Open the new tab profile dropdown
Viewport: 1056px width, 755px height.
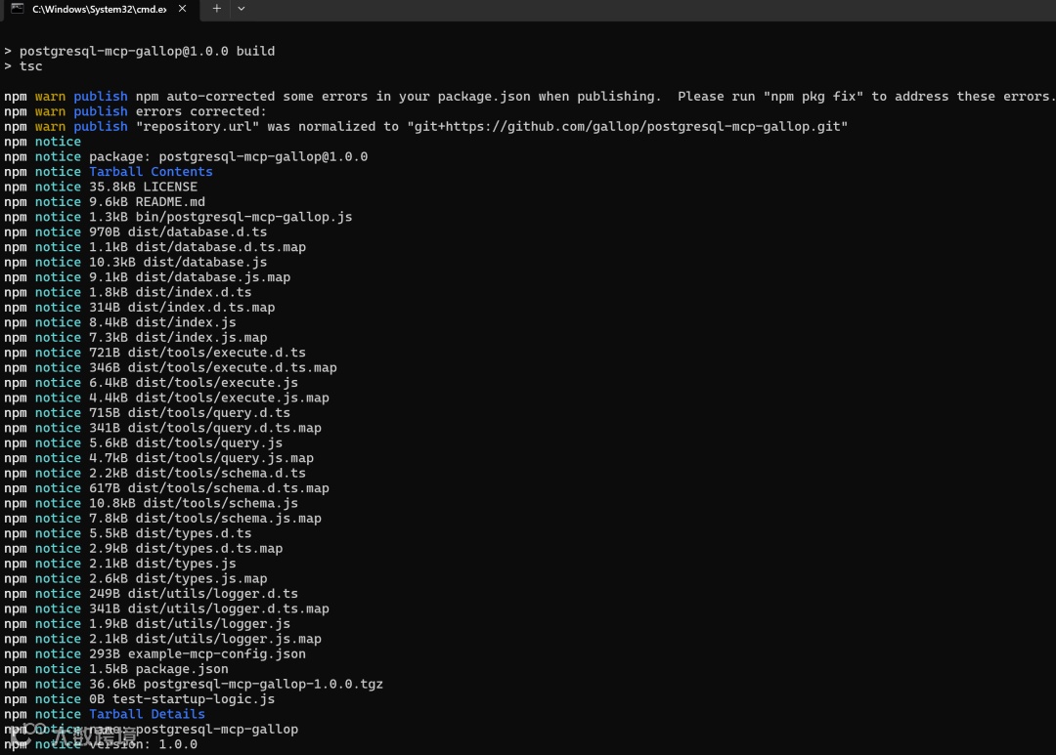pyautogui.click(x=242, y=9)
